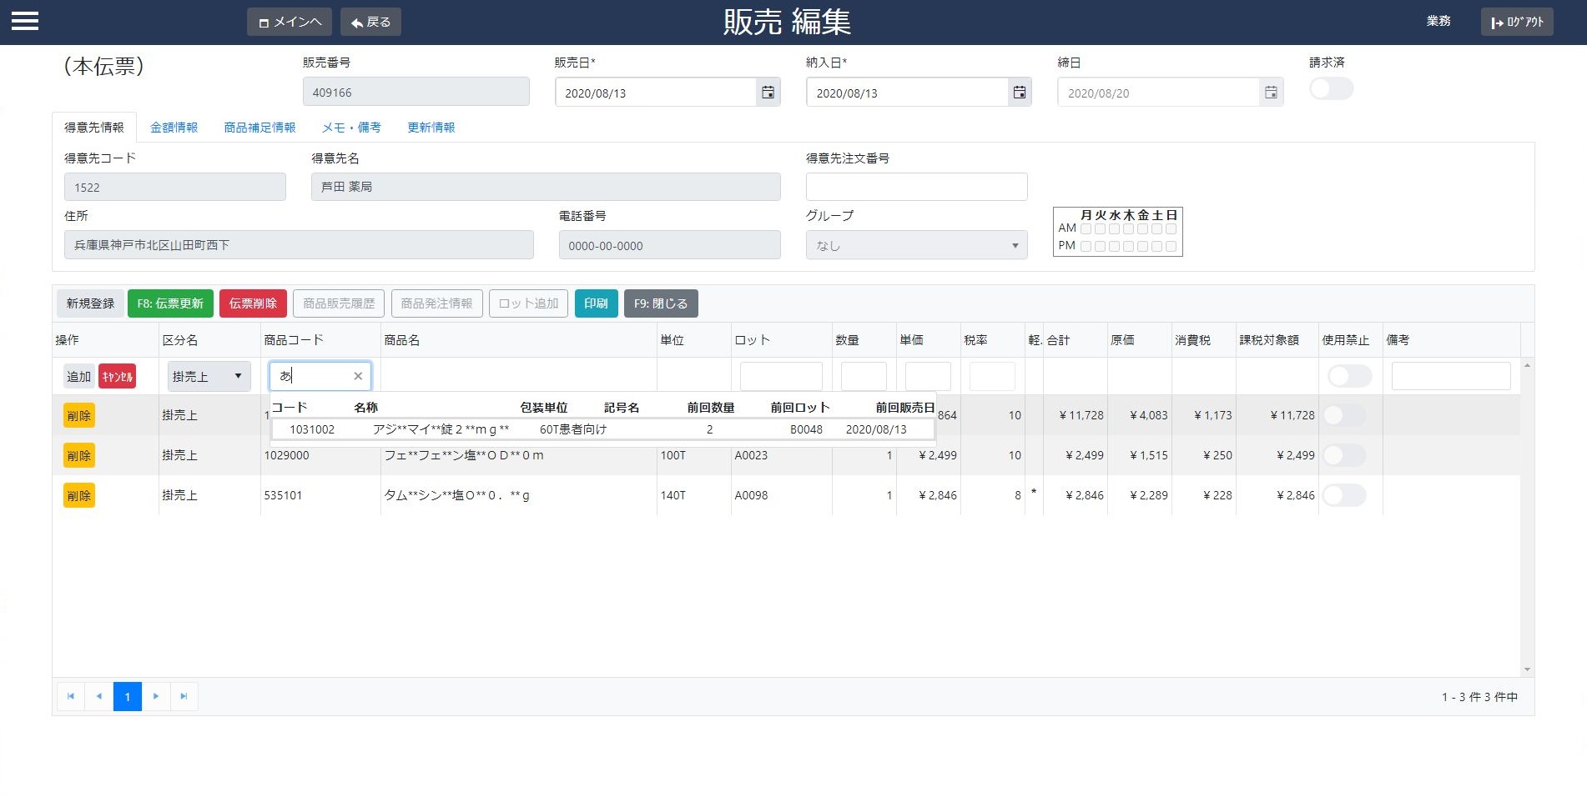Click red キャンセル button in entry row
Screen dimensions: 1587x797
pos(117,376)
